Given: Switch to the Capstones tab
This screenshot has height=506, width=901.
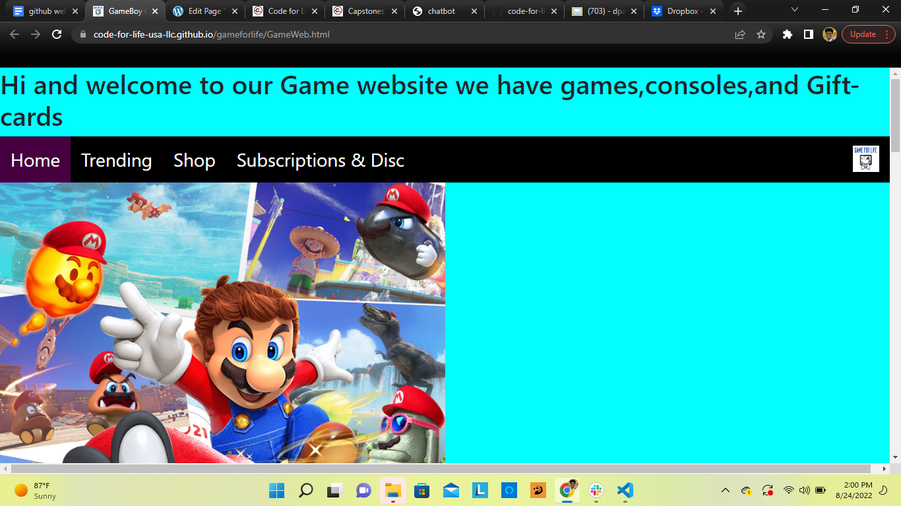Looking at the screenshot, I should (x=364, y=11).
